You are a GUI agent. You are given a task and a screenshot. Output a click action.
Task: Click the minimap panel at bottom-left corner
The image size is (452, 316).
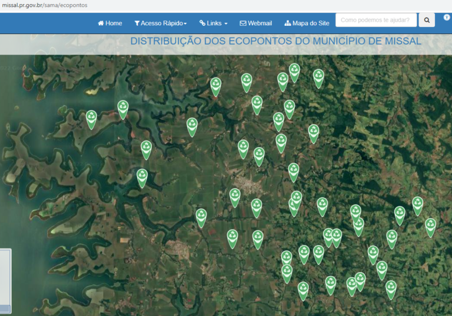(x=5, y=281)
